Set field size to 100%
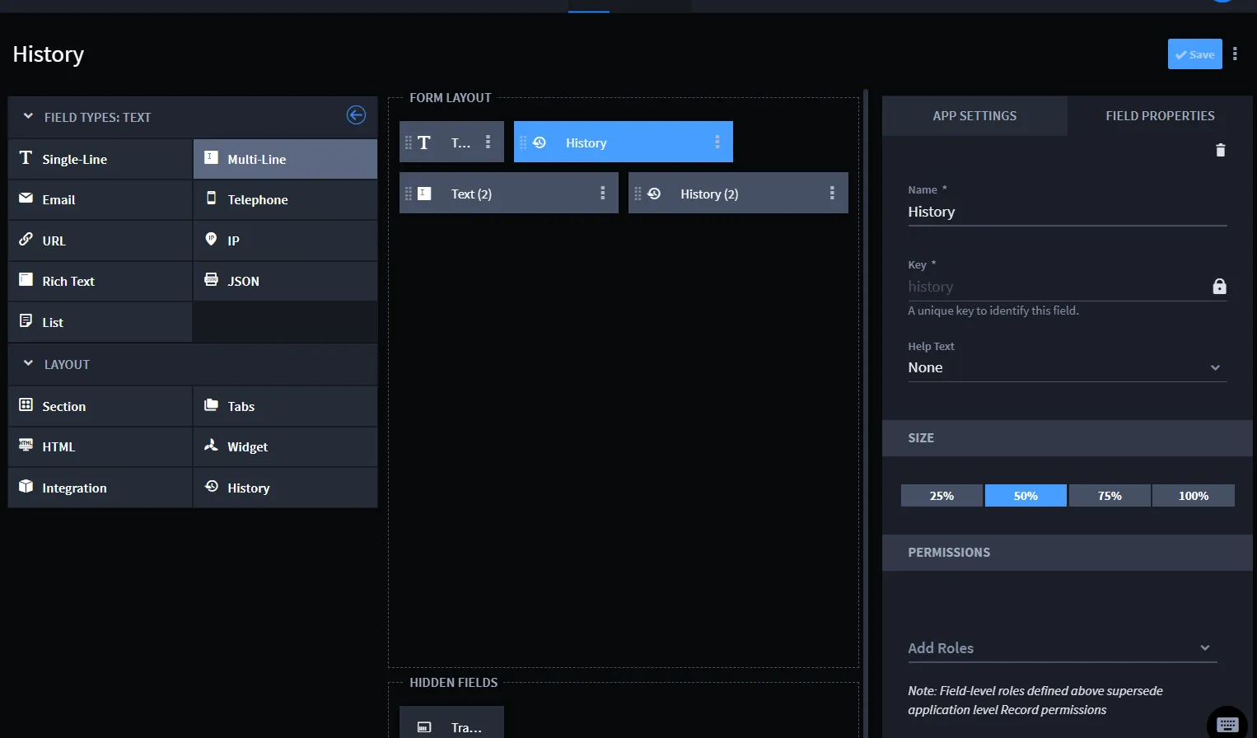Viewport: 1257px width, 738px height. [1194, 496]
